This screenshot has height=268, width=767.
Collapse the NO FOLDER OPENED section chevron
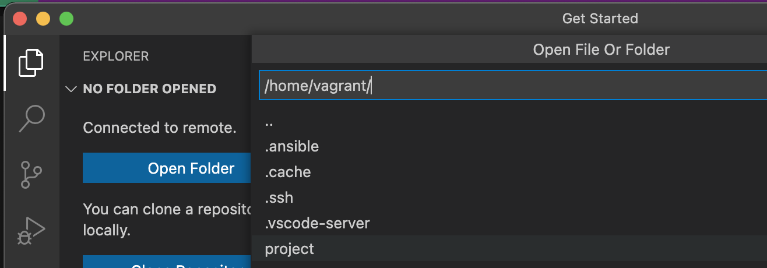point(71,89)
